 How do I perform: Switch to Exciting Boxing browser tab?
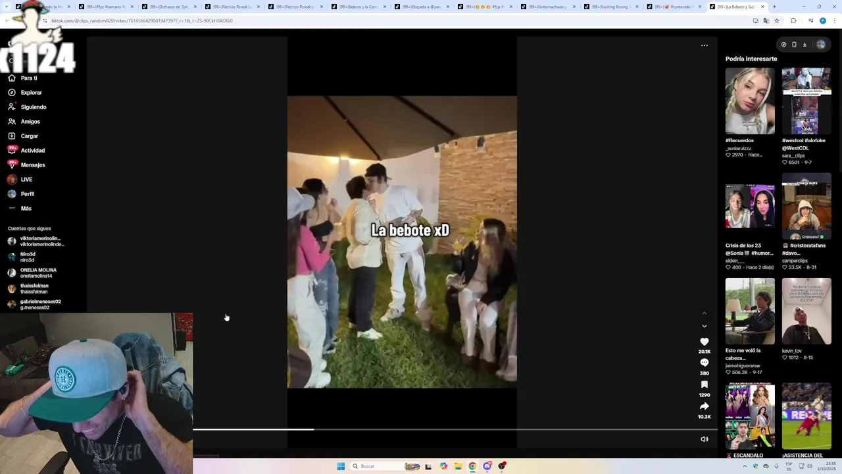[611, 7]
